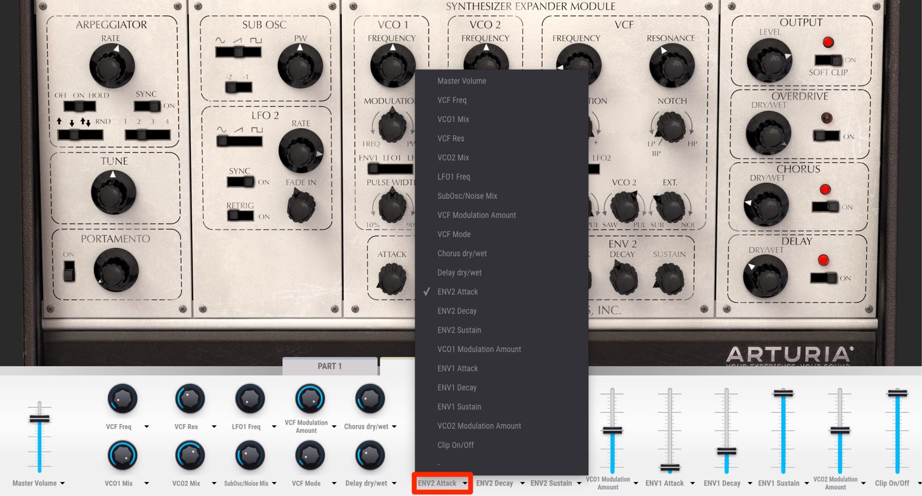Expand the Clip On/Off assignment dropdown

click(918, 483)
